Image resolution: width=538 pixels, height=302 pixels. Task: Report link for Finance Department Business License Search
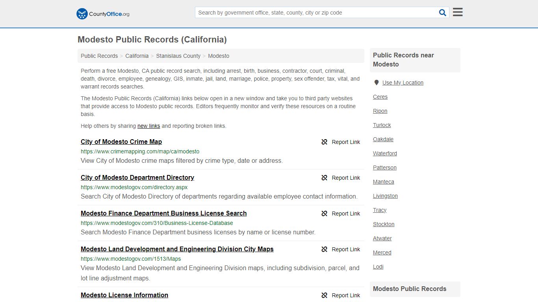(x=341, y=214)
